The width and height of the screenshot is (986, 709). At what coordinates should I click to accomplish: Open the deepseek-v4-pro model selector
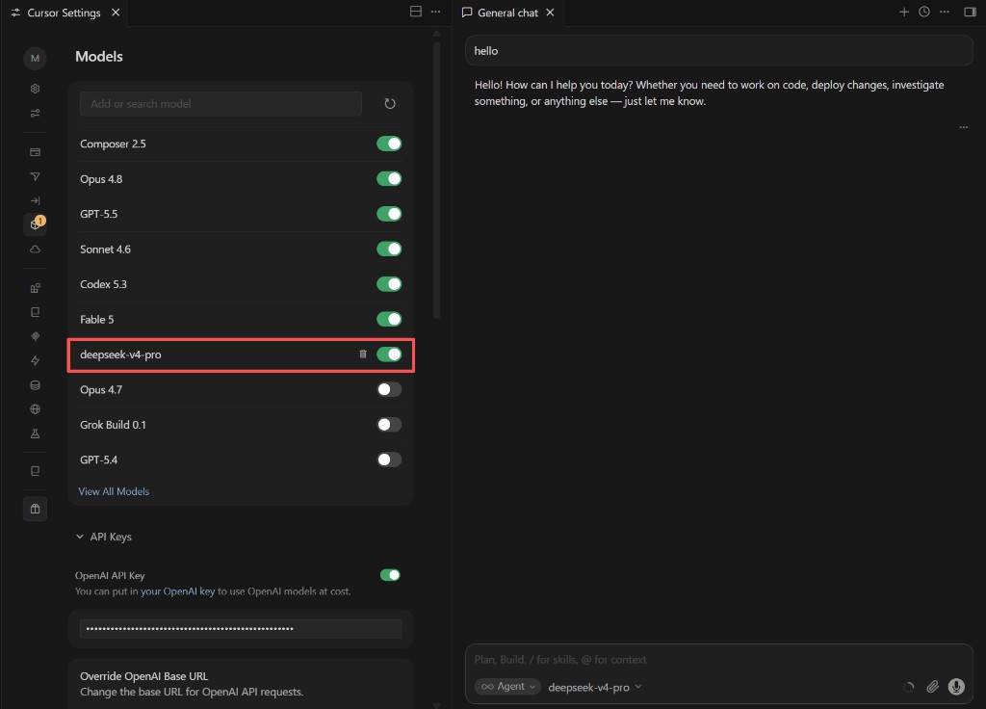pyautogui.click(x=594, y=687)
